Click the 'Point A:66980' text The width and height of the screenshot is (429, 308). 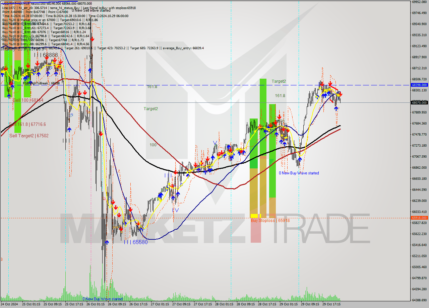12,12
